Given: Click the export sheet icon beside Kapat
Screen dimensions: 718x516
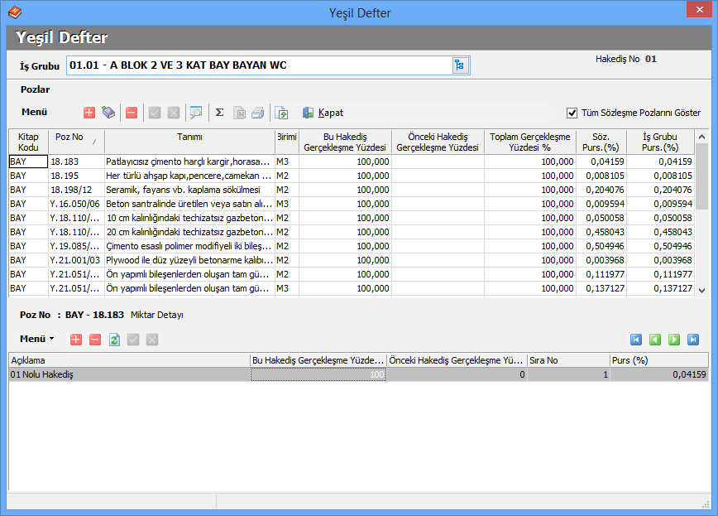Looking at the screenshot, I should point(281,113).
